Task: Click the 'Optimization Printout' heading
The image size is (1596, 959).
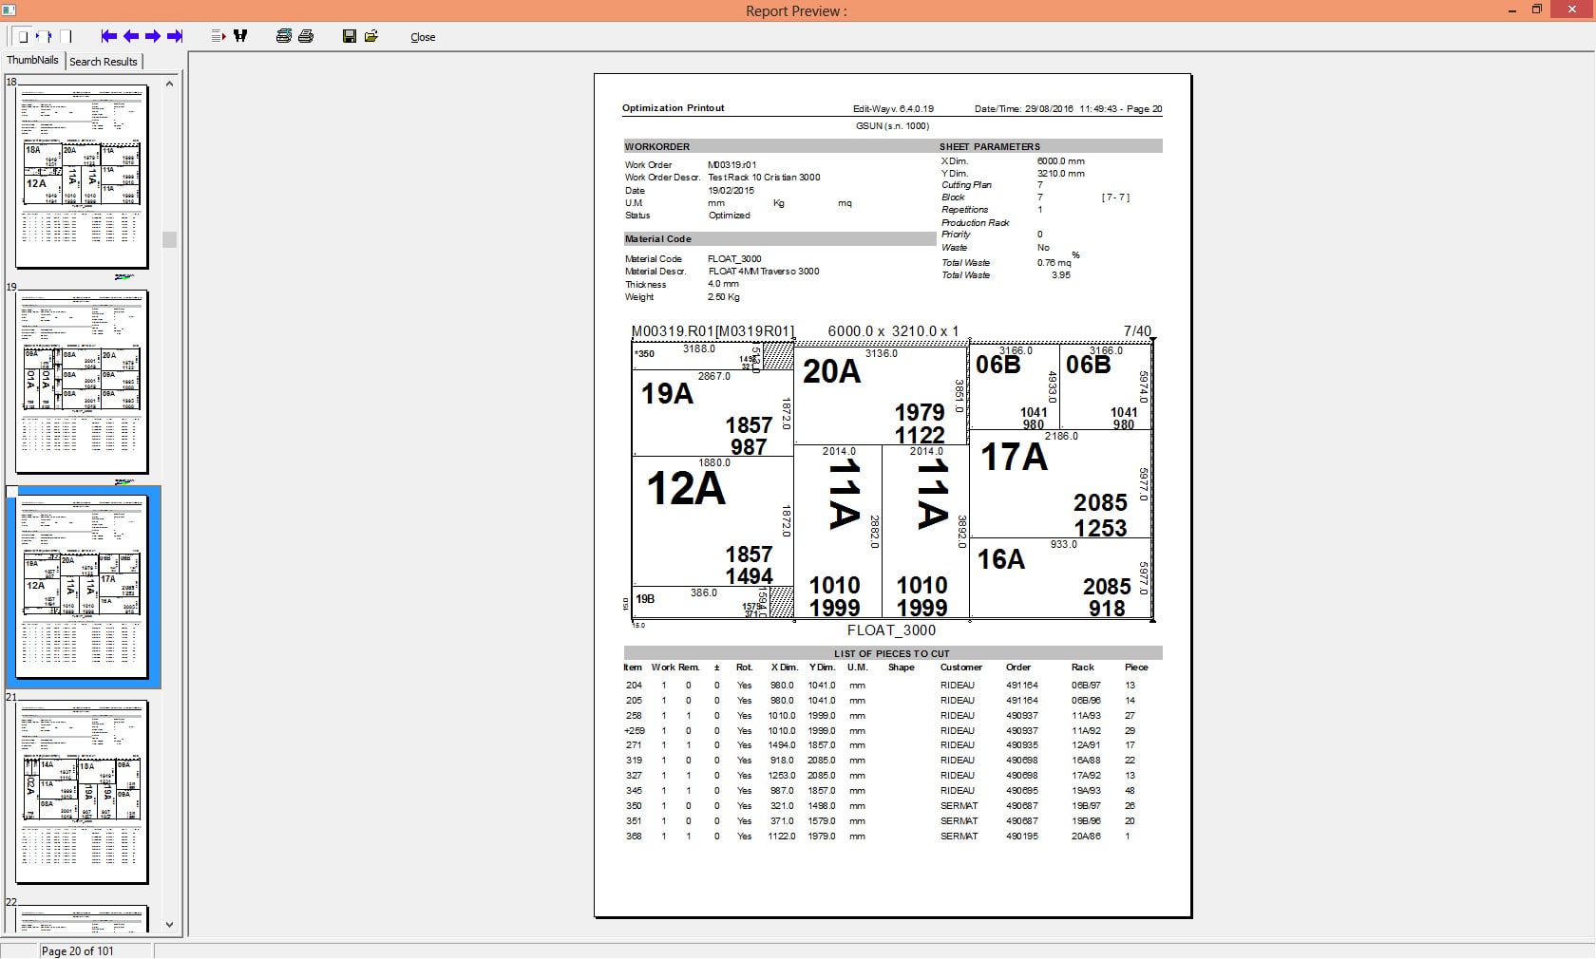Action: click(673, 108)
